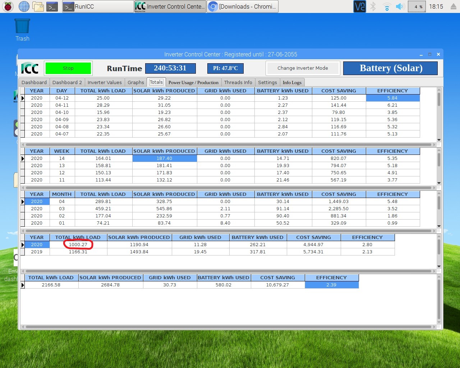Open the Power Usage / Production tab

tap(193, 82)
